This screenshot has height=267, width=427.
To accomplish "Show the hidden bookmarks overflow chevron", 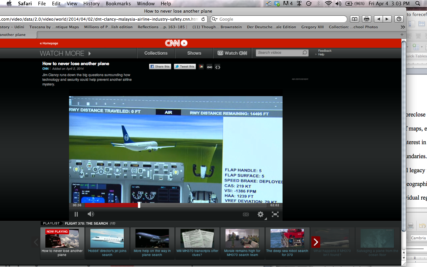I will (x=403, y=27).
